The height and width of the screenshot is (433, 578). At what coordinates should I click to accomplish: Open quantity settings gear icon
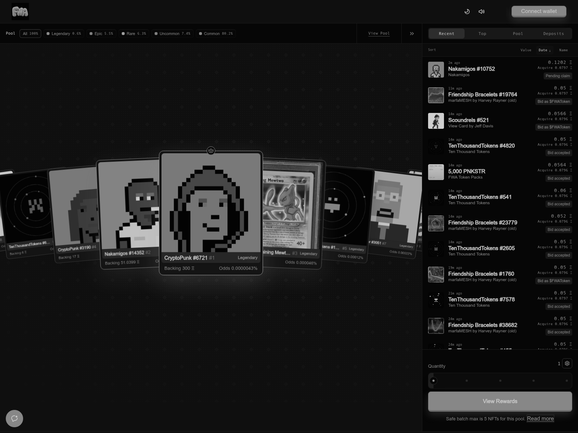point(567,363)
